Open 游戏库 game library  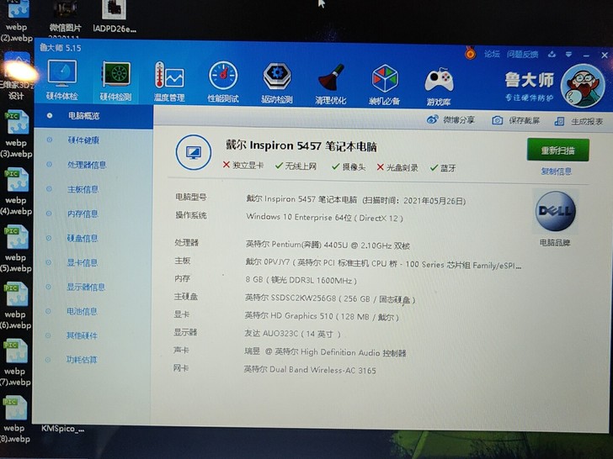(x=439, y=87)
